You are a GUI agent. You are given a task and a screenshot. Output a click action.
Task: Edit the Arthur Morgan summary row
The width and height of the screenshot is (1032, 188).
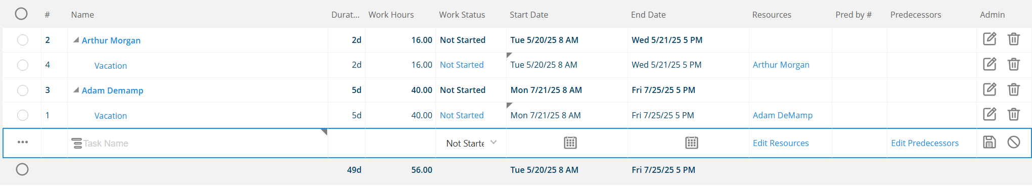(x=989, y=39)
